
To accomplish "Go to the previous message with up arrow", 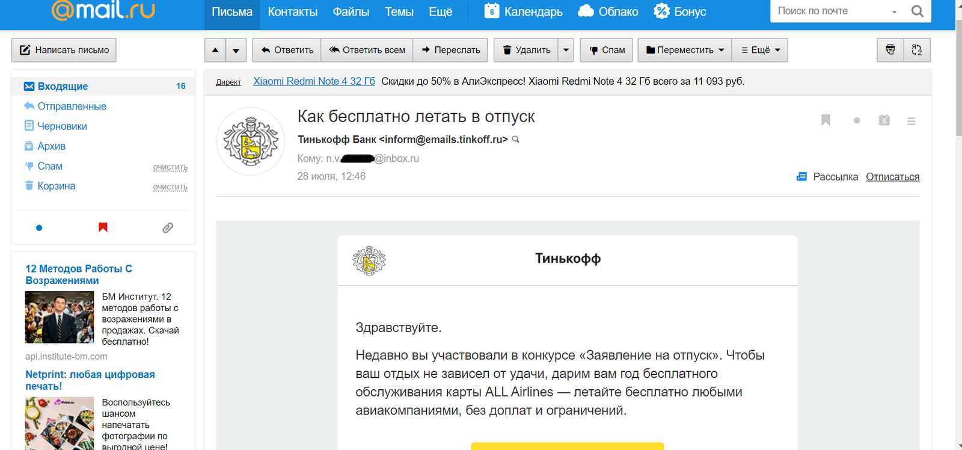I will click(215, 50).
